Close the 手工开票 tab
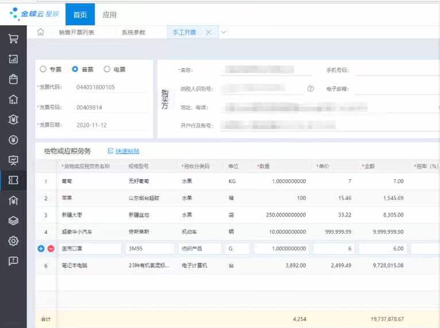 [x=208, y=33]
